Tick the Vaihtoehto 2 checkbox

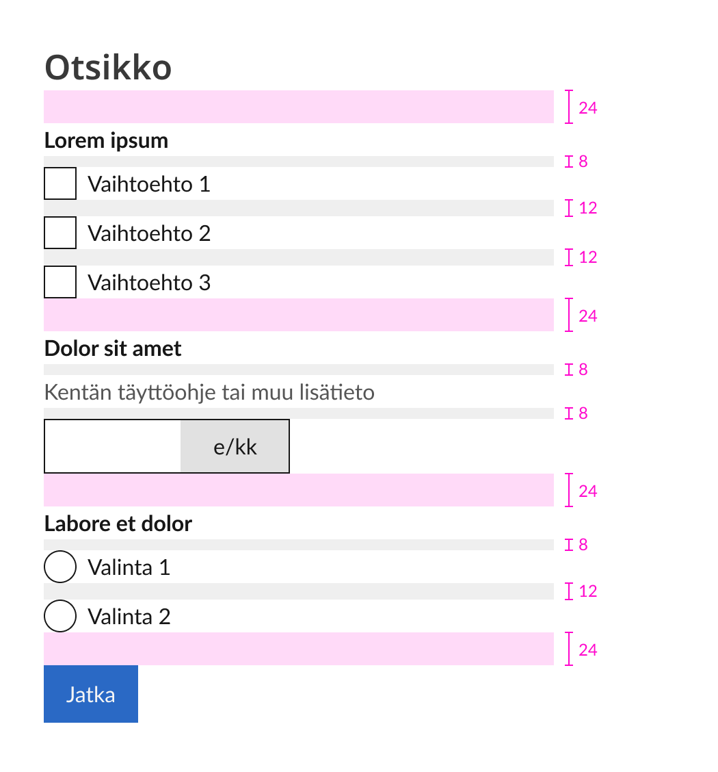pos(60,233)
